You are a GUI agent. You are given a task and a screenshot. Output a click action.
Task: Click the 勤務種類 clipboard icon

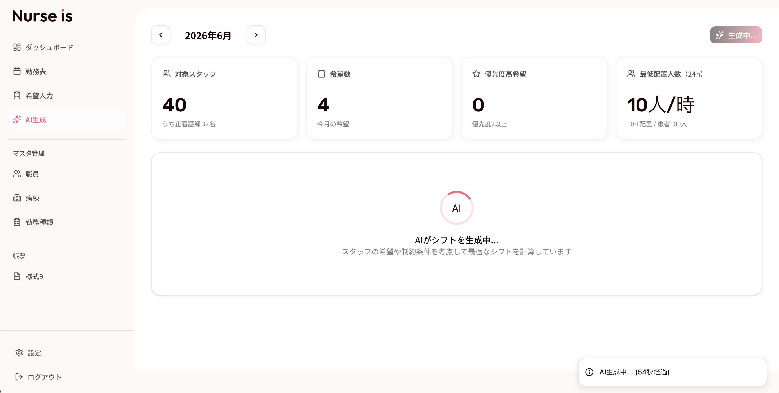17,222
